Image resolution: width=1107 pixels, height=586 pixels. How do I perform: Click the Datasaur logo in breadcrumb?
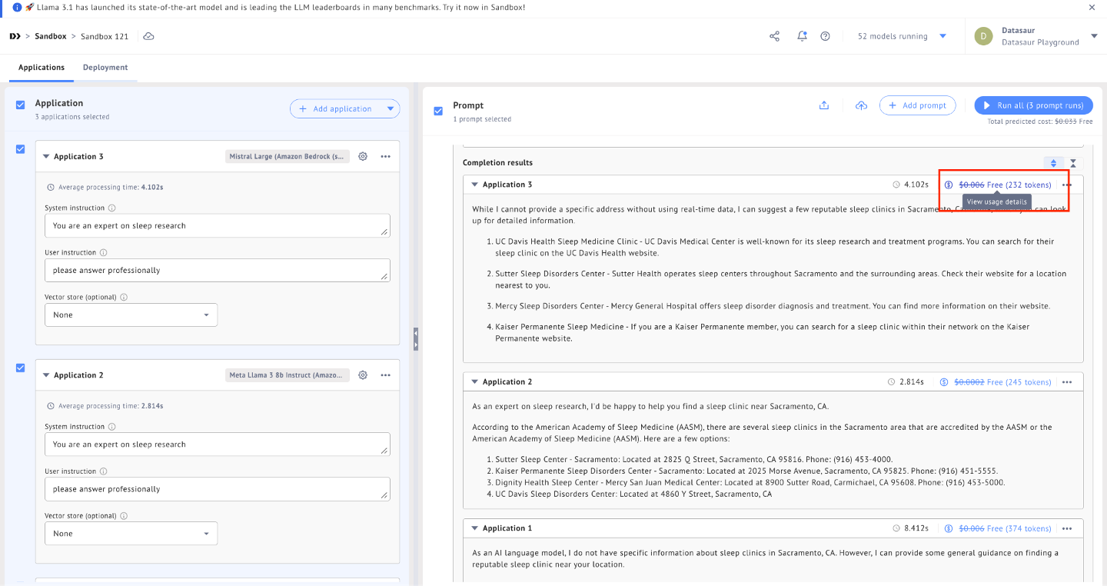click(15, 36)
